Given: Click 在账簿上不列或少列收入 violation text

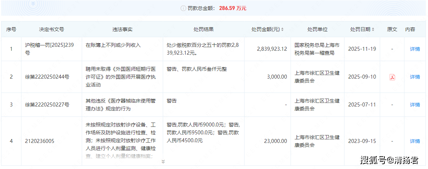Looking at the screenshot, I should coord(113,46).
